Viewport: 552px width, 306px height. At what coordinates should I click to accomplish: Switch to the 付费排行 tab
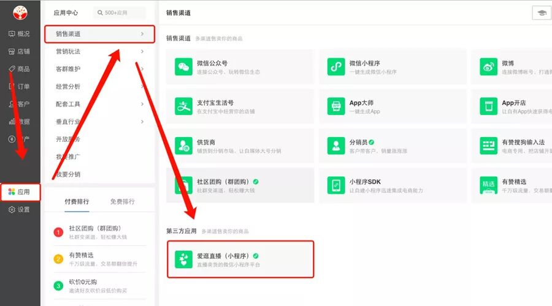click(x=77, y=202)
